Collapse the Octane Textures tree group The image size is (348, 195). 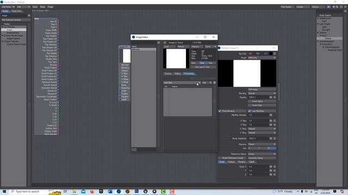pos(3,41)
